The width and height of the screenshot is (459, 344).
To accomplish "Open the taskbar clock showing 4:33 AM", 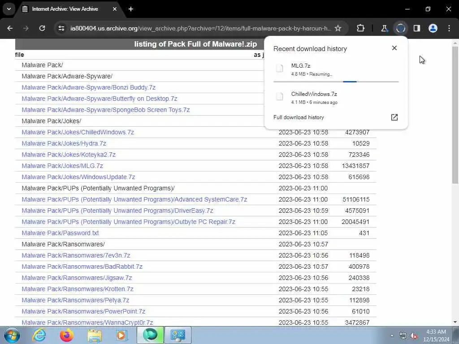I will [436, 335].
